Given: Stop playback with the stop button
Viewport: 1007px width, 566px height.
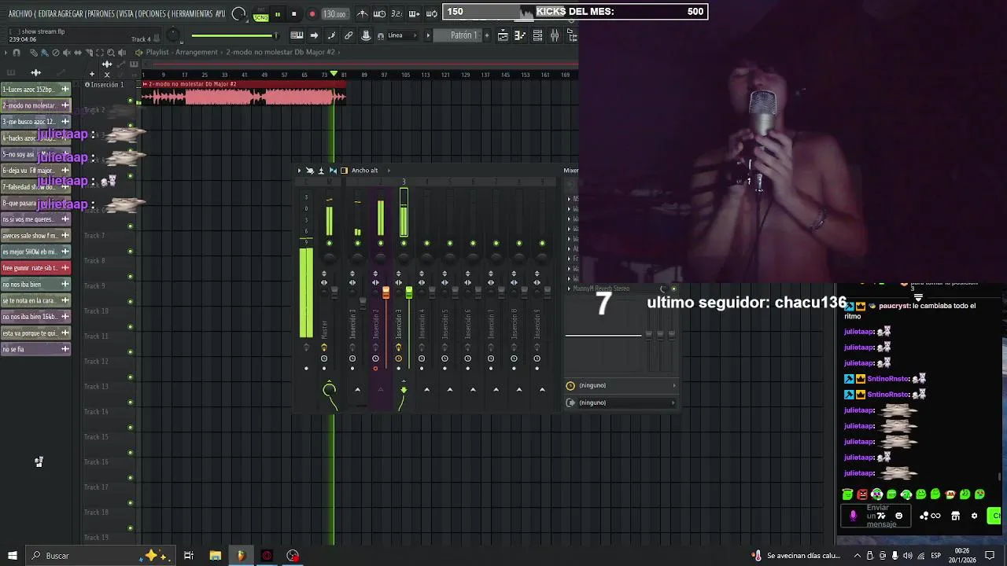Looking at the screenshot, I should (x=294, y=14).
